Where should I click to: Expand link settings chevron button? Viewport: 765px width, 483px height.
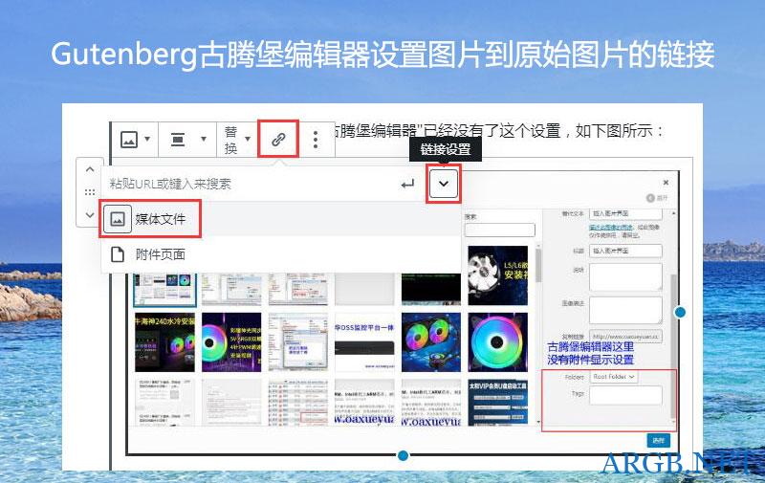click(444, 184)
